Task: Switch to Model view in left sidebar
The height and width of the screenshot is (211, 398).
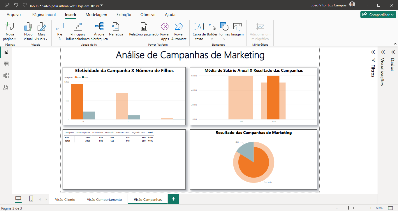Action: (x=6, y=76)
